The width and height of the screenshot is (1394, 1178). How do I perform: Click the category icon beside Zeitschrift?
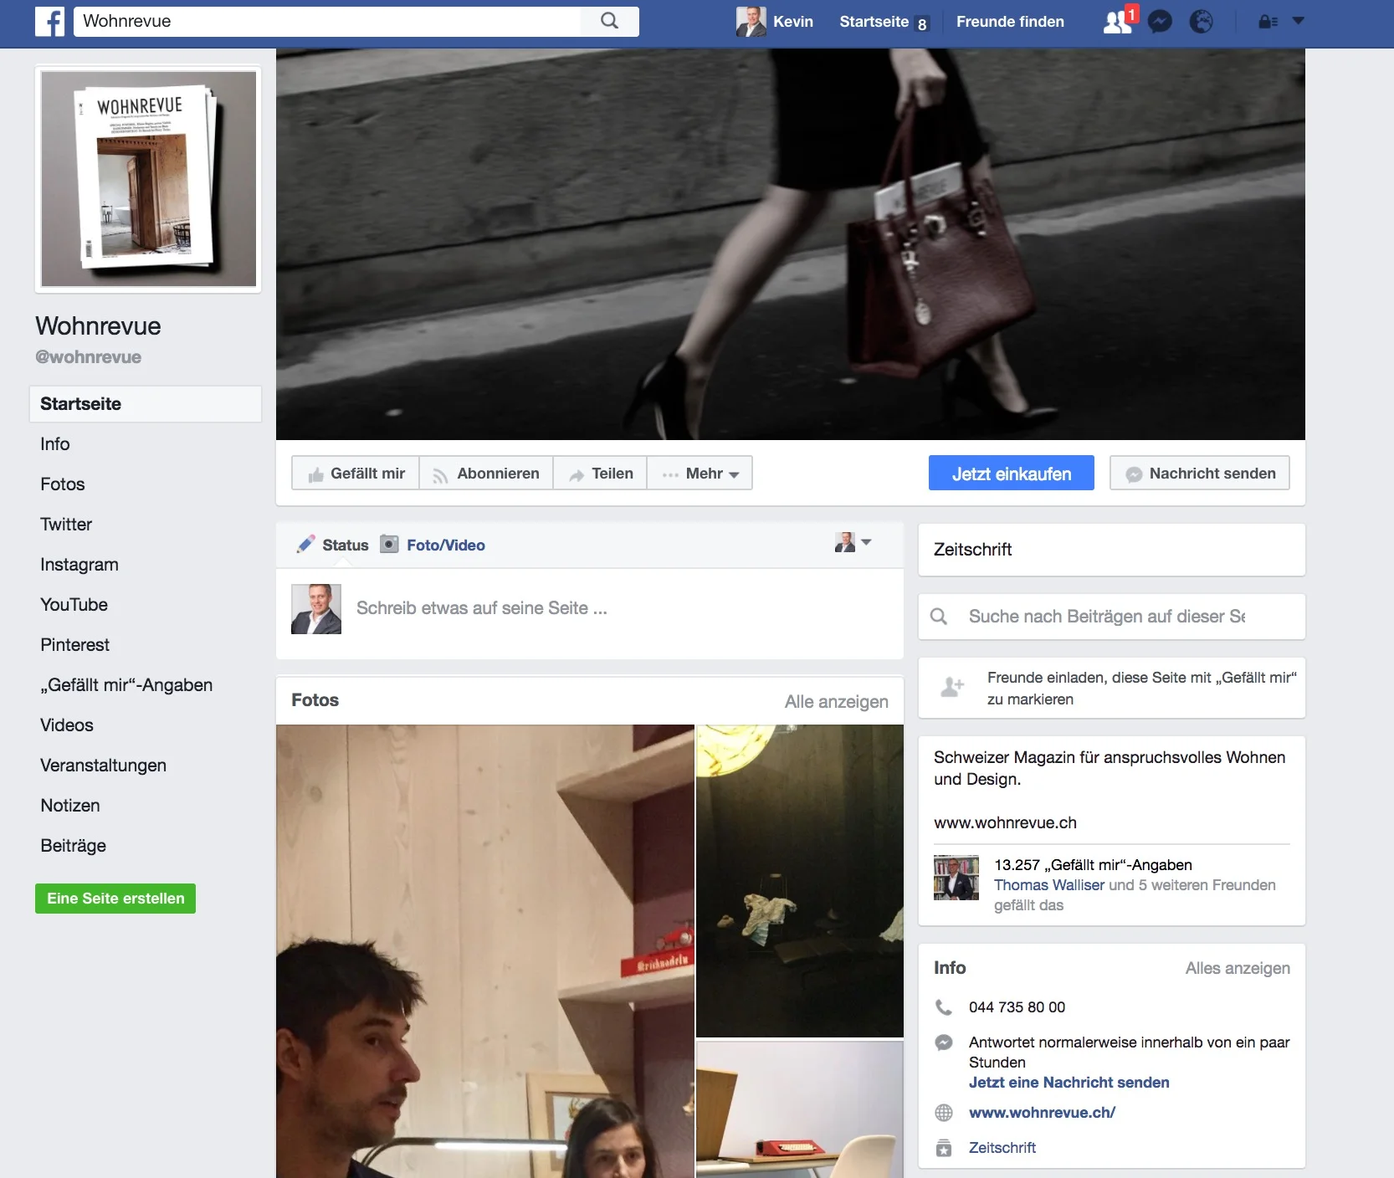[944, 1148]
